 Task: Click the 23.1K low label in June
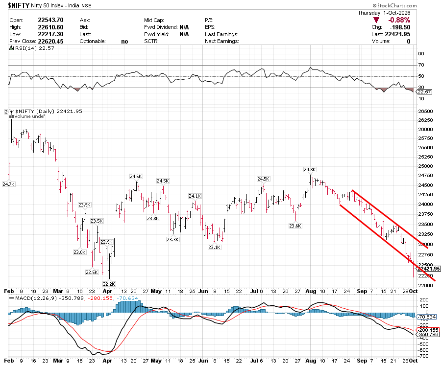[214, 247]
